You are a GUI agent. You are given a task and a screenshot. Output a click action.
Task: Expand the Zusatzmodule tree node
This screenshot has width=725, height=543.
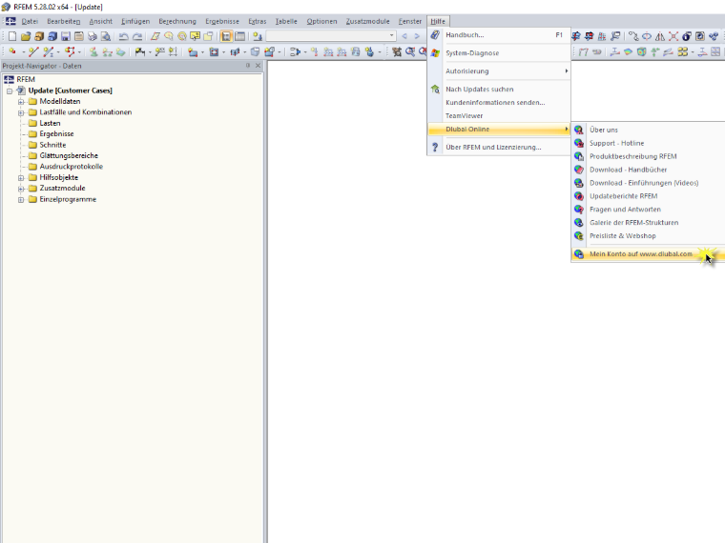tap(21, 189)
